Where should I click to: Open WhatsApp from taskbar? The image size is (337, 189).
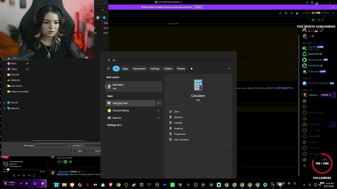pyautogui.click(x=172, y=185)
